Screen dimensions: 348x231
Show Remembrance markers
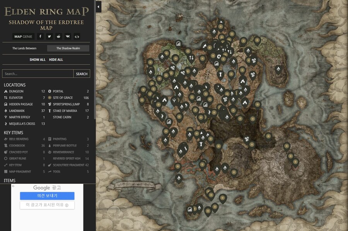[68, 152]
